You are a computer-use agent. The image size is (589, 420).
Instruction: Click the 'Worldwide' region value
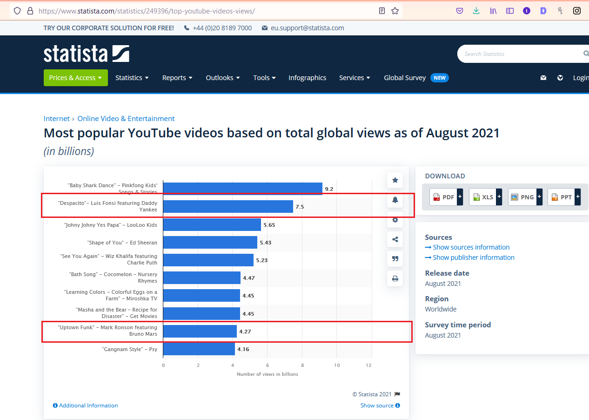(x=441, y=309)
